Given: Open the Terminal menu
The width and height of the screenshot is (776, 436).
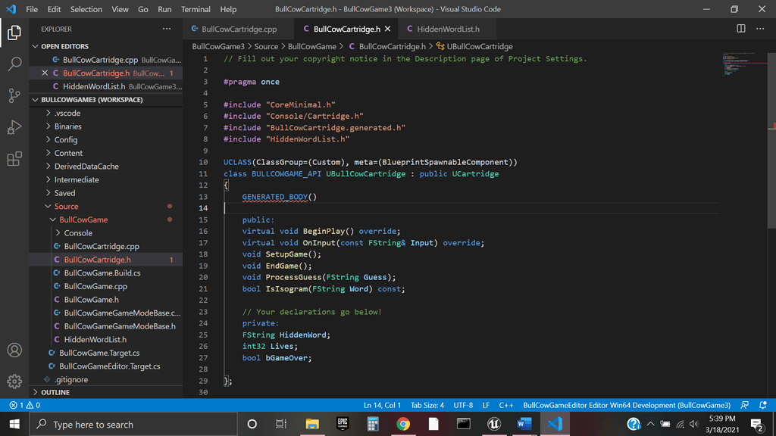Looking at the screenshot, I should pos(196,9).
